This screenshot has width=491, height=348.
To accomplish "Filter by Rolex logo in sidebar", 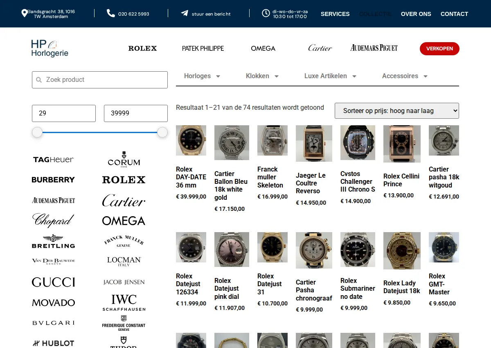I will pos(124,180).
